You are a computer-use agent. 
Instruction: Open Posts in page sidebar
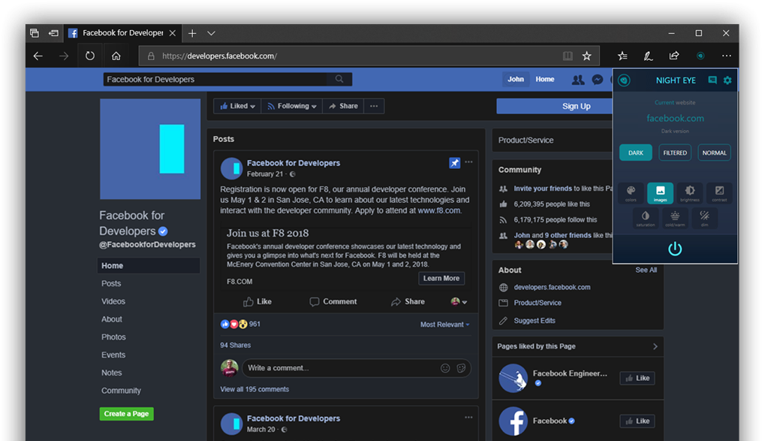click(111, 283)
